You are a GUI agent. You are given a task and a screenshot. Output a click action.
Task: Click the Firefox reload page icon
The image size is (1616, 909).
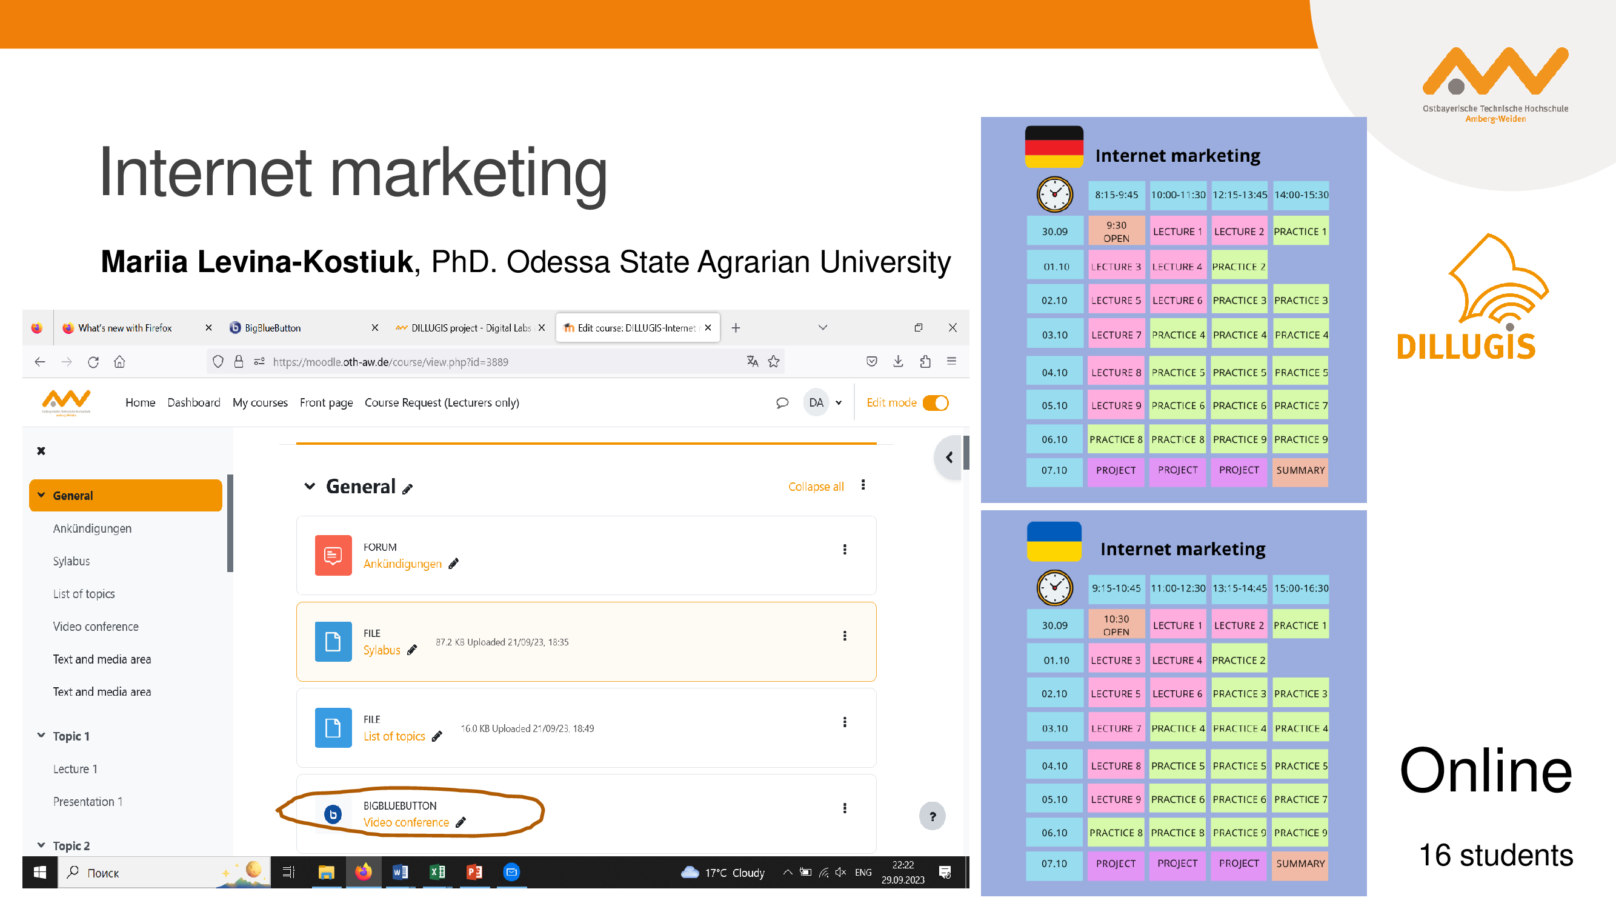(x=93, y=362)
